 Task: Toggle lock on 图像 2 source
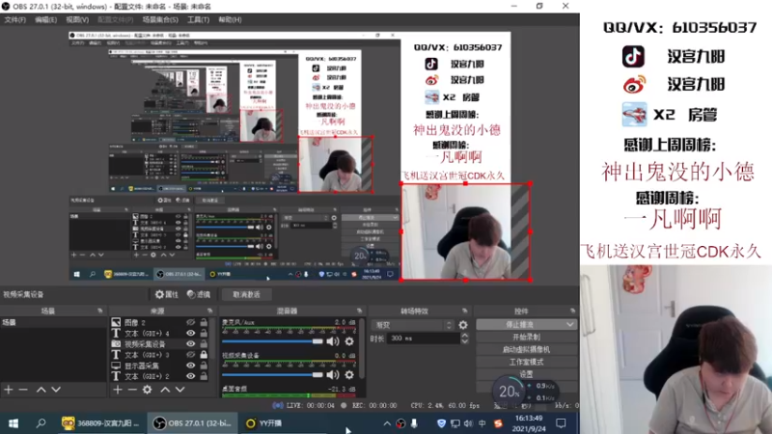point(204,322)
